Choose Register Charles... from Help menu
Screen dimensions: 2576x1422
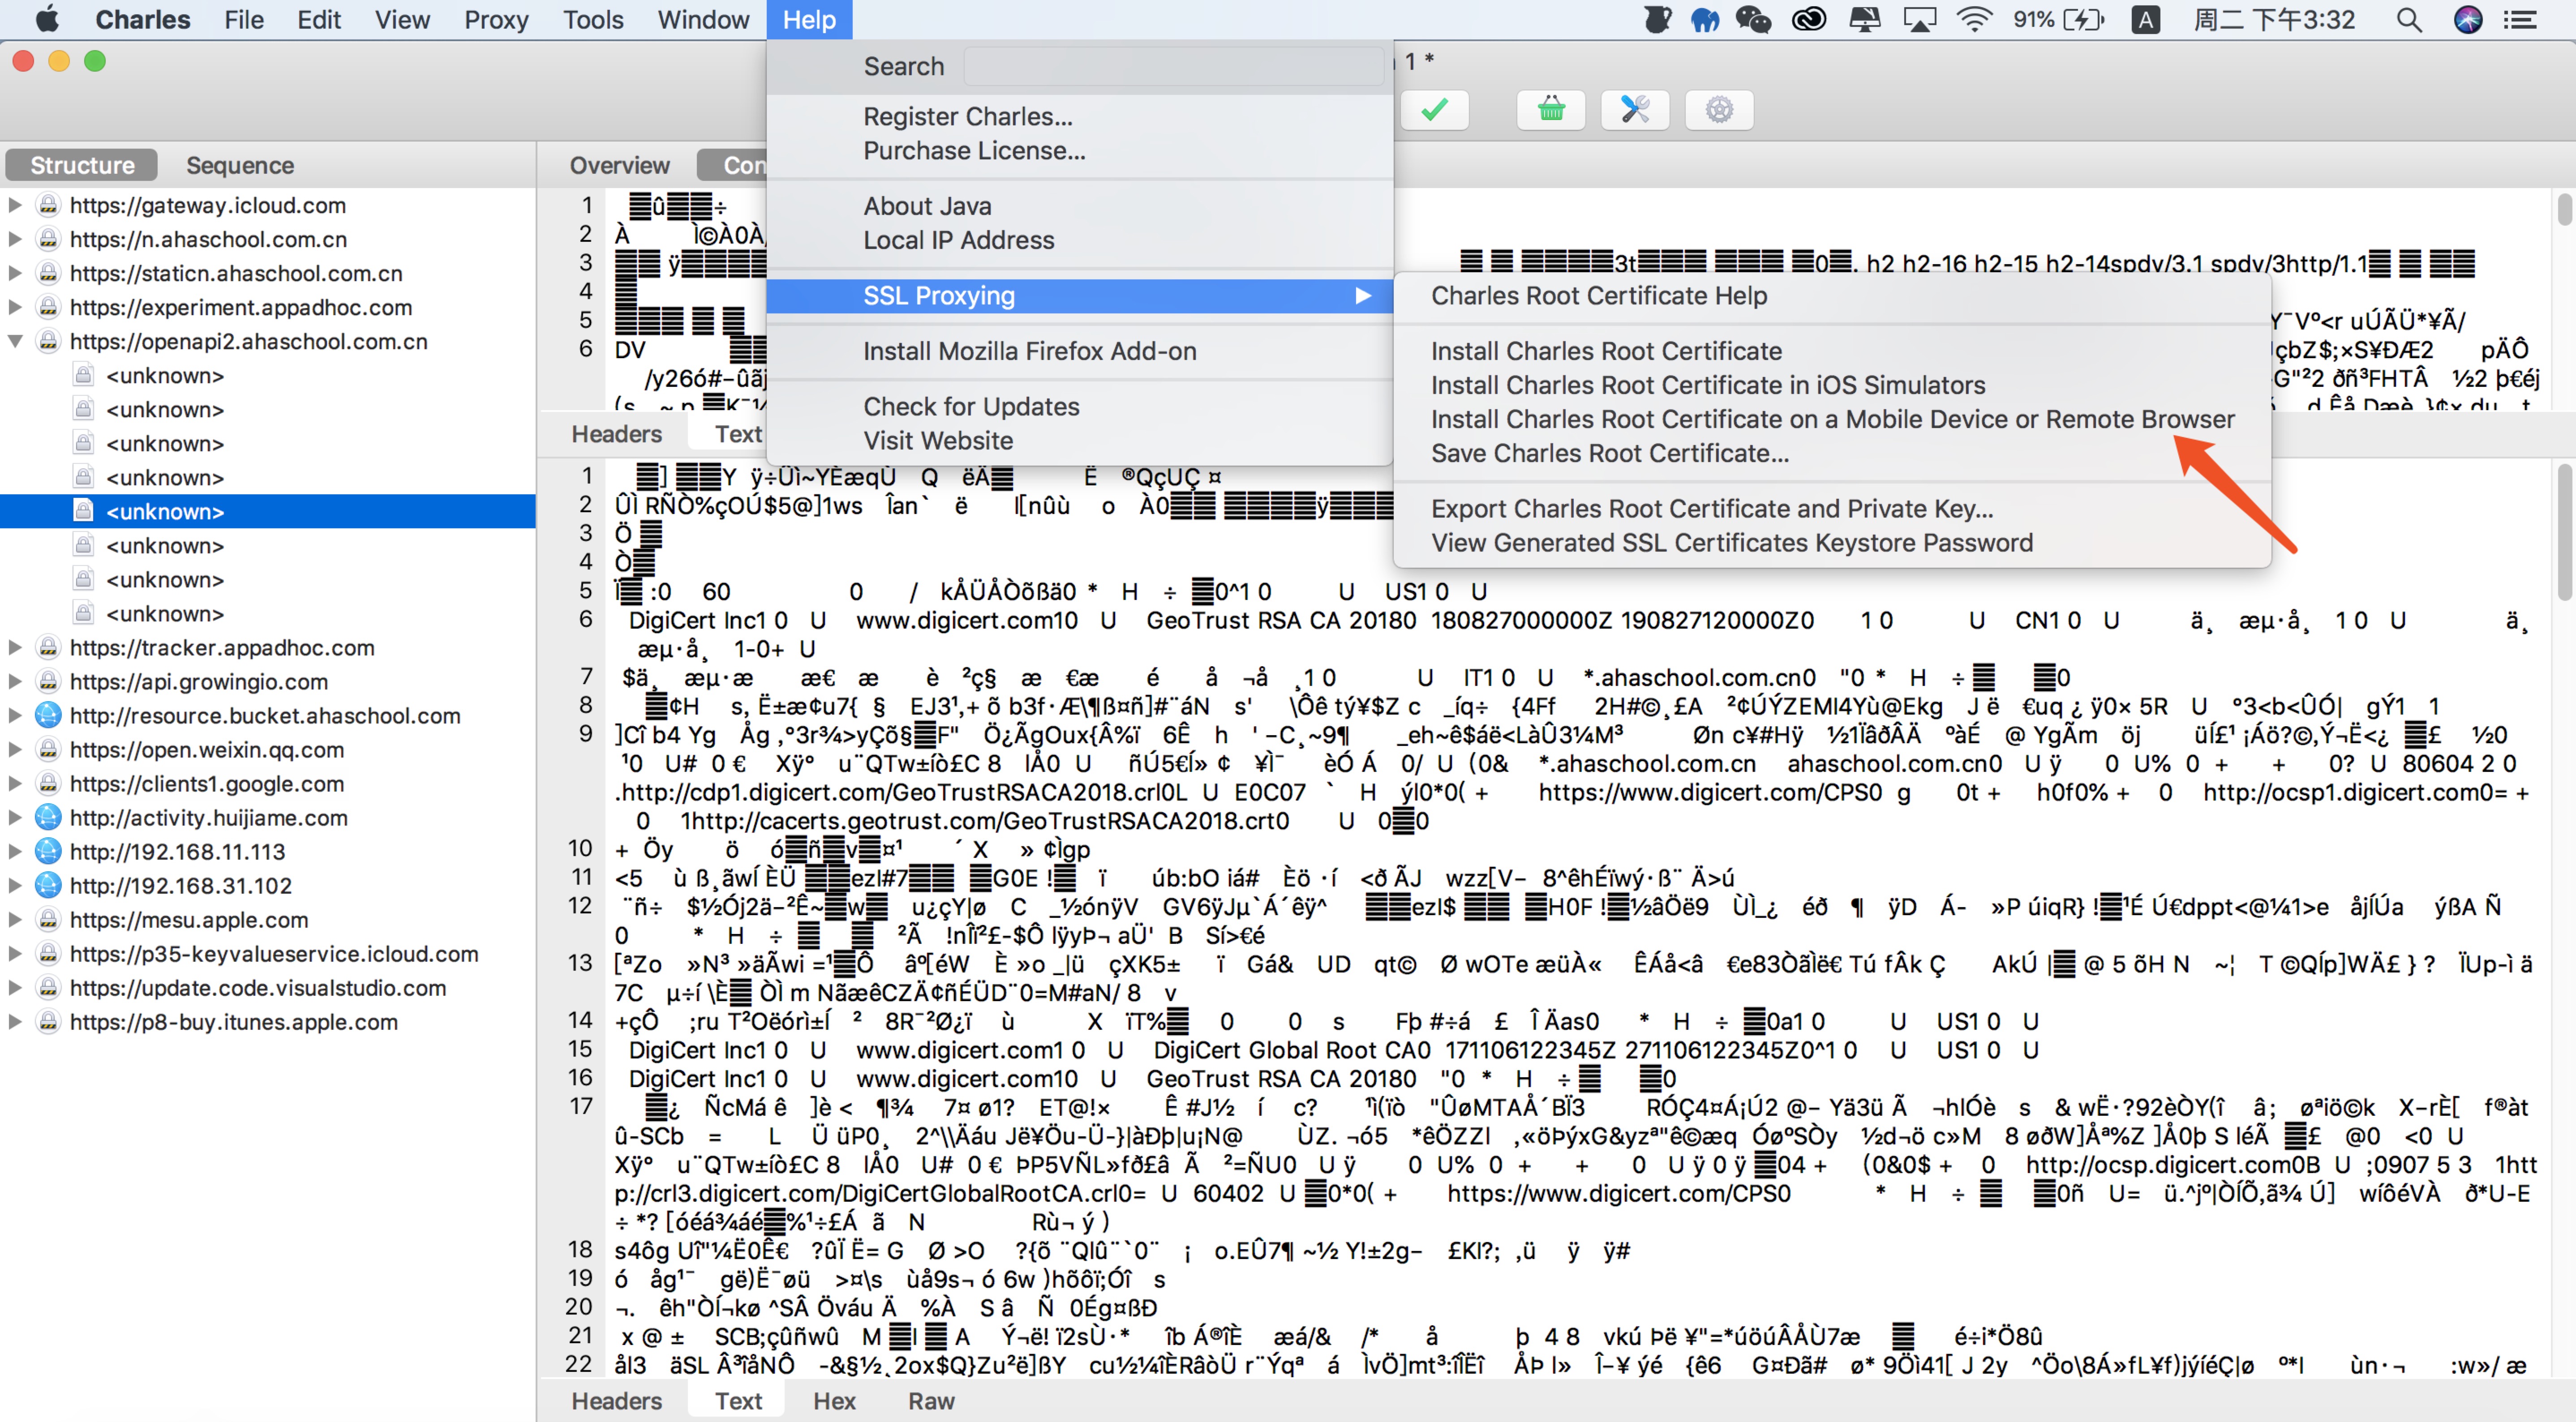coord(968,116)
